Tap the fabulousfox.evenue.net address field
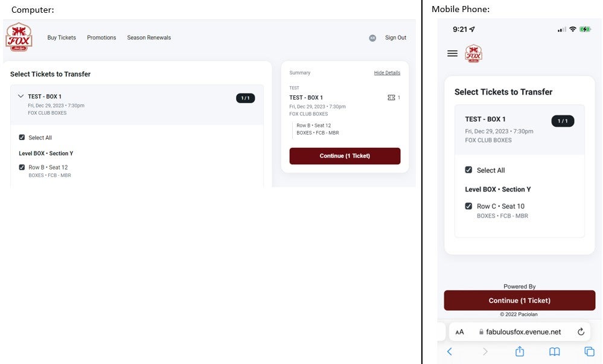Image resolution: width=603 pixels, height=364 pixels. click(x=523, y=331)
